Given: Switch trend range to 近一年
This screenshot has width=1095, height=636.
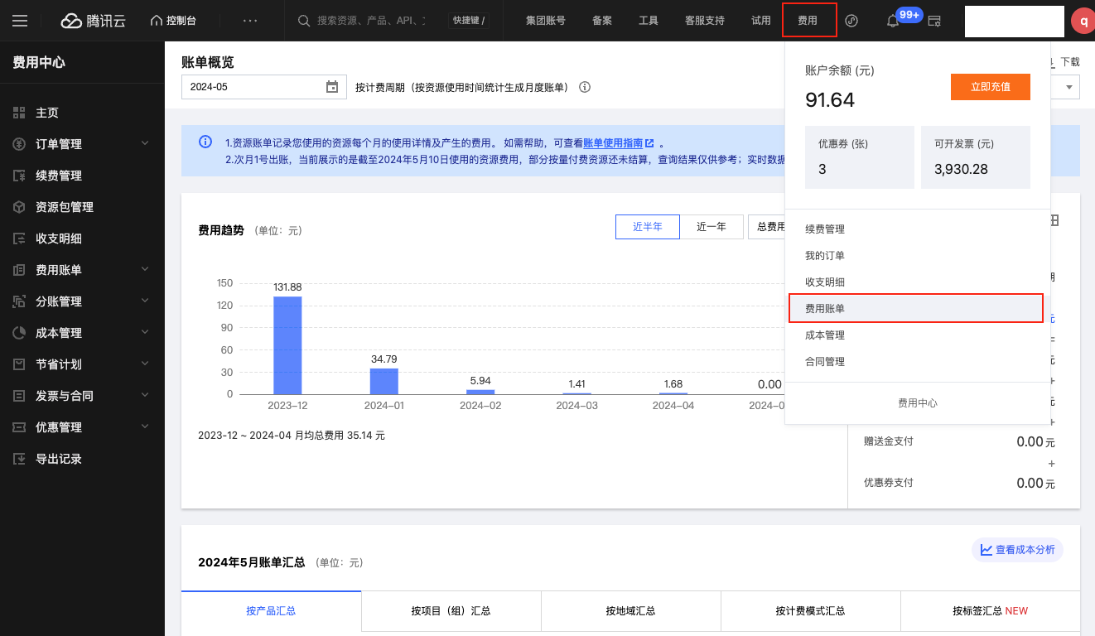Looking at the screenshot, I should [711, 227].
